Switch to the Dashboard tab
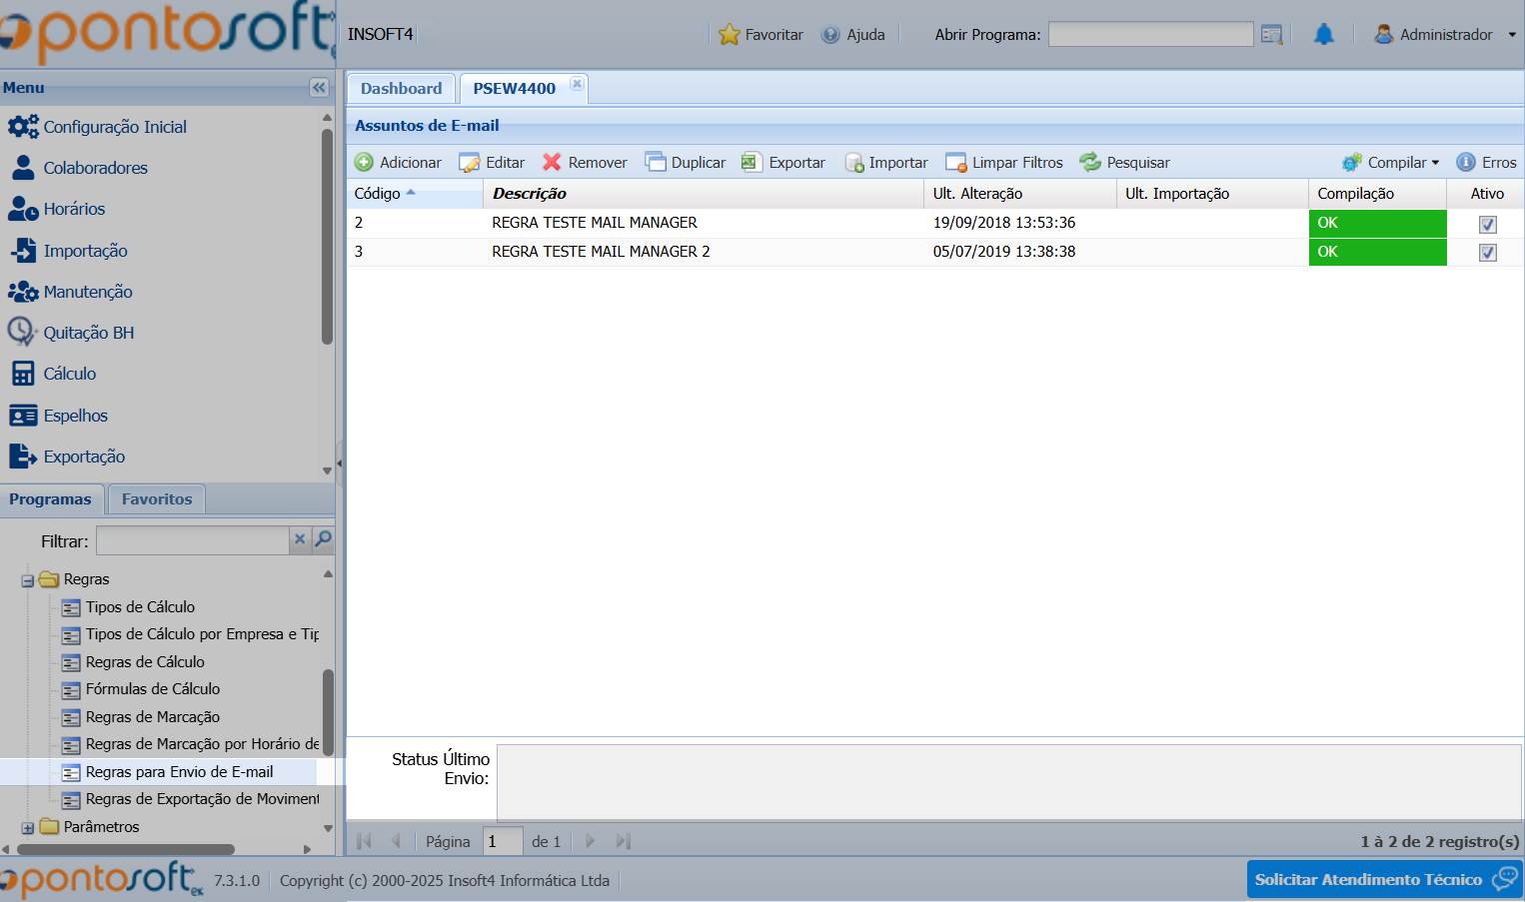1525x902 pixels. coord(401,89)
